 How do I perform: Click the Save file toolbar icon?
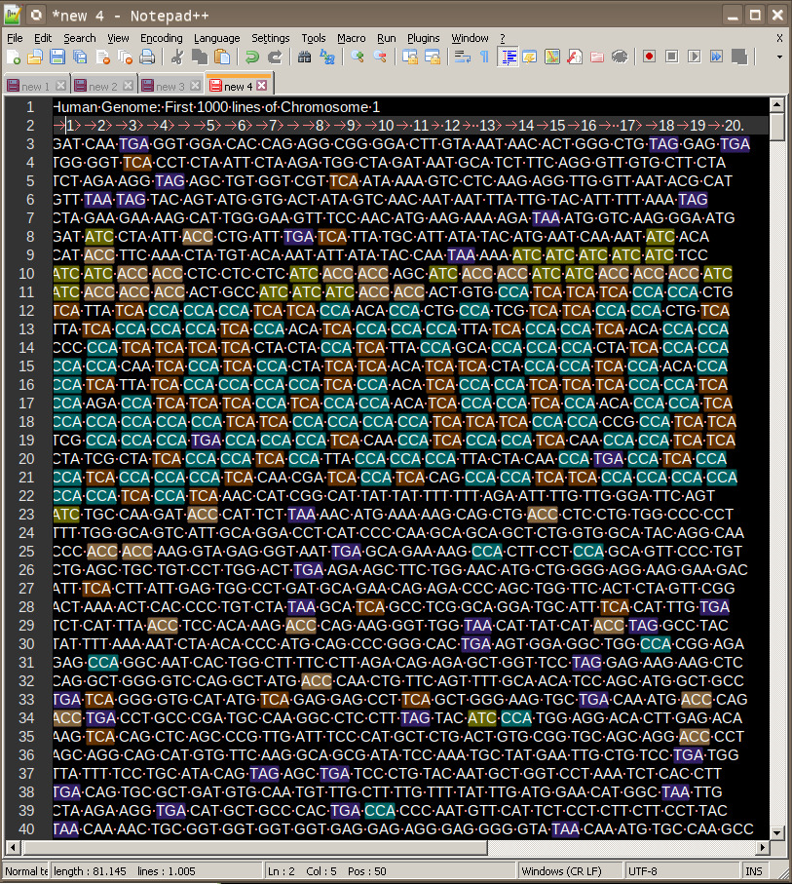tap(57, 58)
